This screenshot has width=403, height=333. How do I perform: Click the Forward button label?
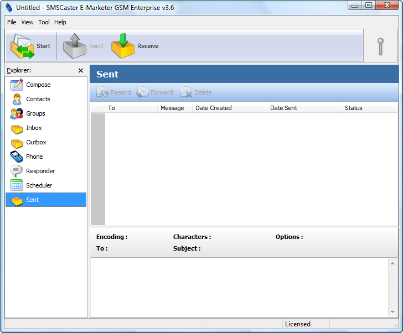click(x=162, y=92)
